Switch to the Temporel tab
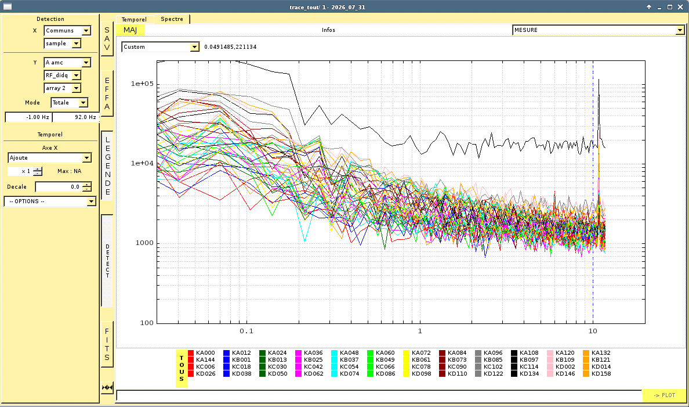This screenshot has width=689, height=407. click(134, 19)
